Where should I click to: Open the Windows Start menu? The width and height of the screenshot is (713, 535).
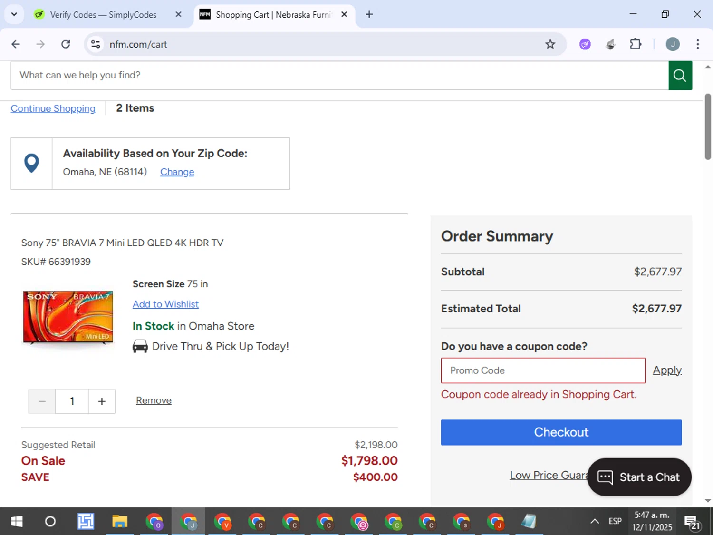click(17, 522)
